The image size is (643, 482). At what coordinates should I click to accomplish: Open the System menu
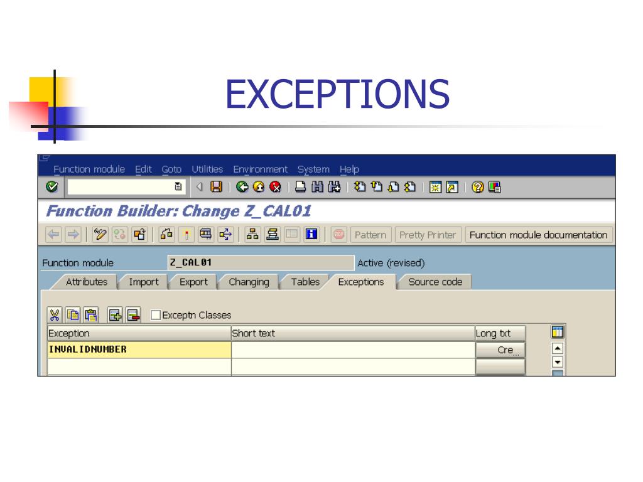coord(313,169)
